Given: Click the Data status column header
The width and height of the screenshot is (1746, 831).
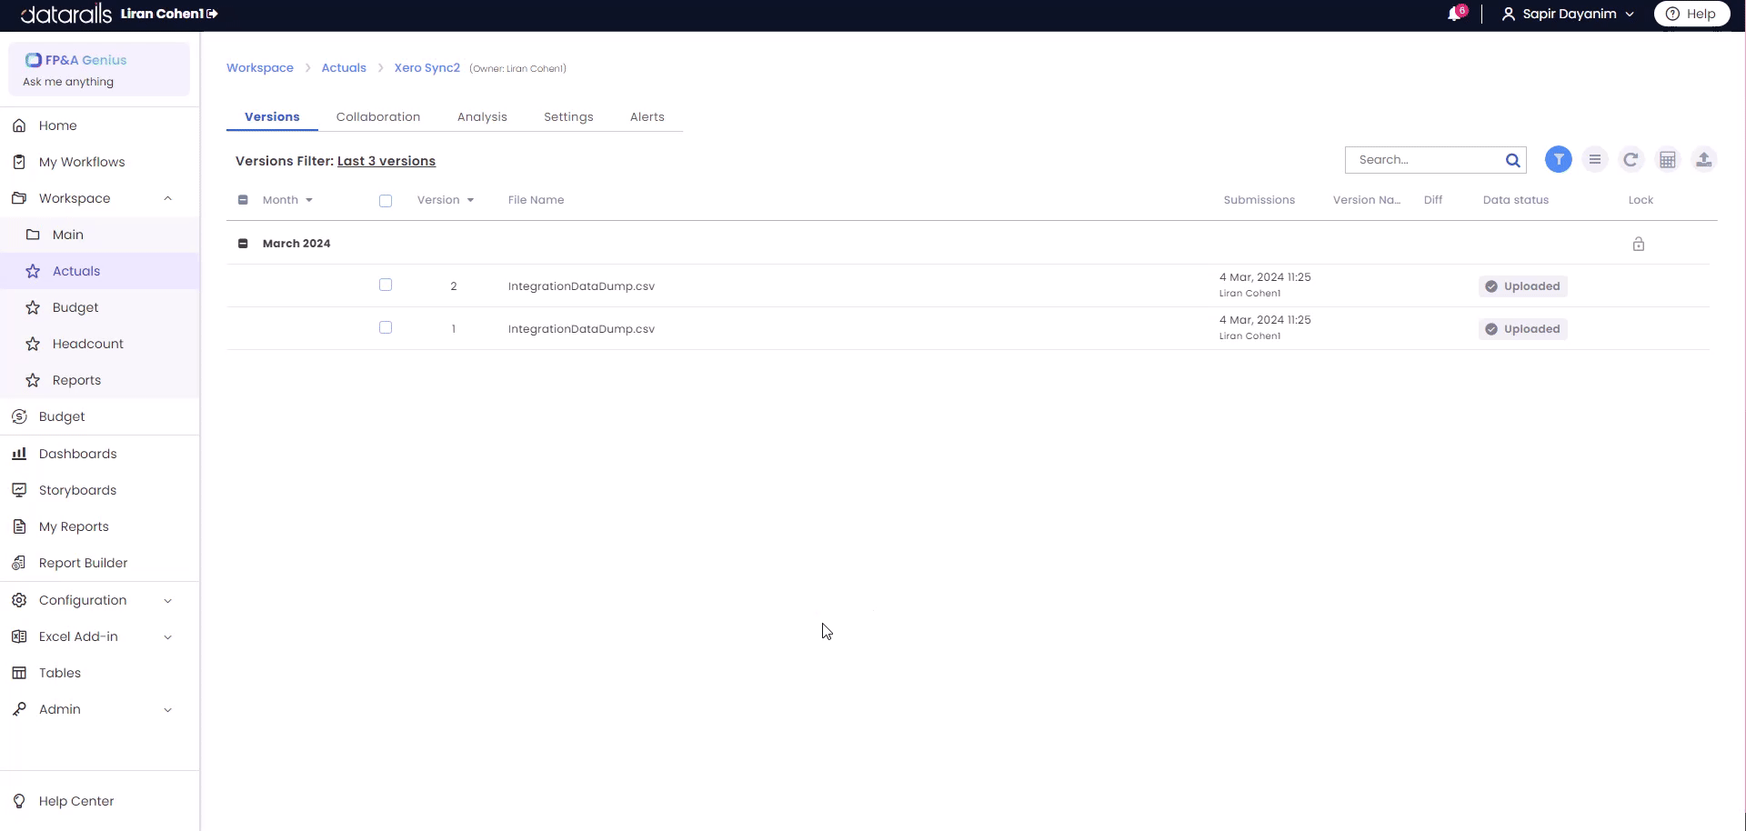Looking at the screenshot, I should pos(1515,200).
